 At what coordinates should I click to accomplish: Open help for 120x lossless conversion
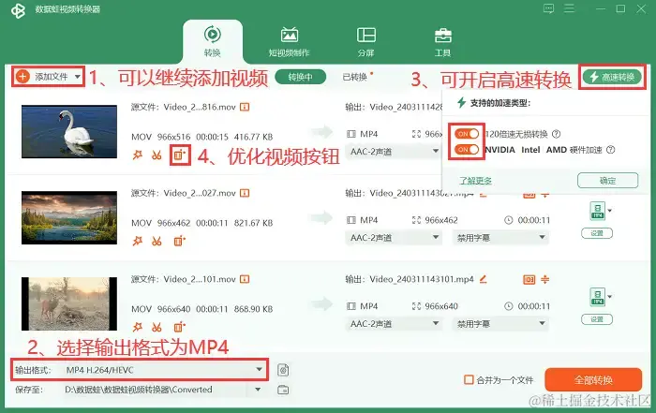point(556,134)
